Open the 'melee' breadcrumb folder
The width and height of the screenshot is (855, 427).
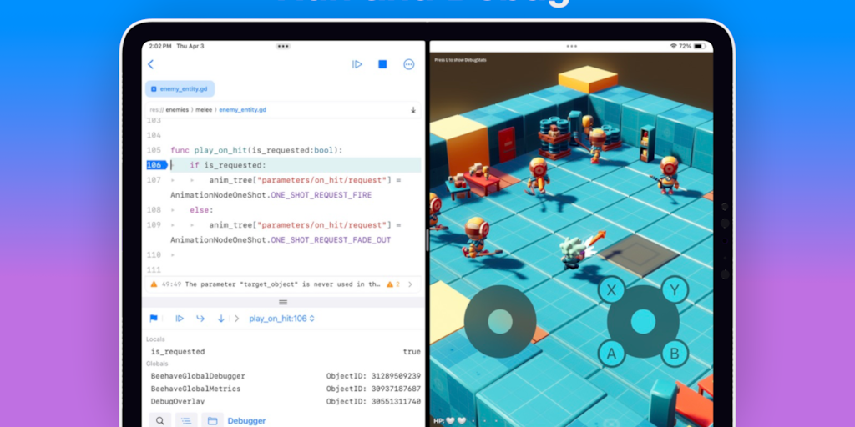(x=204, y=109)
